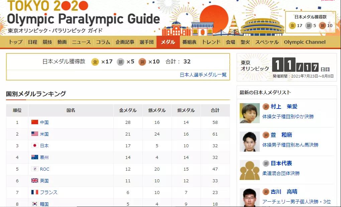Open the トレンド navigation tab
Viewport: 341px width, 207px height.
[x=211, y=42]
